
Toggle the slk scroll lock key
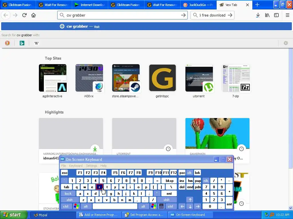coord(189,173)
